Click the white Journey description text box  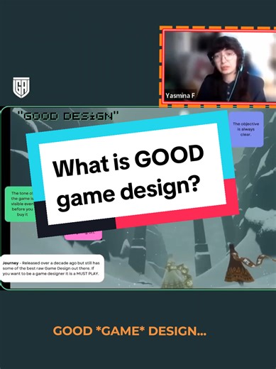click(x=52, y=268)
